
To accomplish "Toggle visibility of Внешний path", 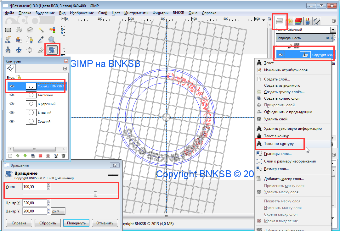I will point(12,113).
